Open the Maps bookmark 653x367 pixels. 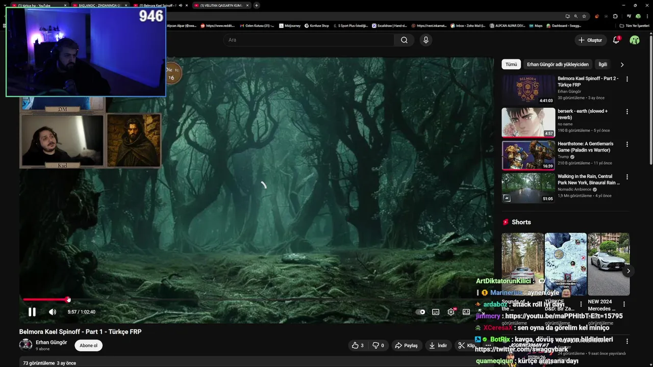coord(535,25)
